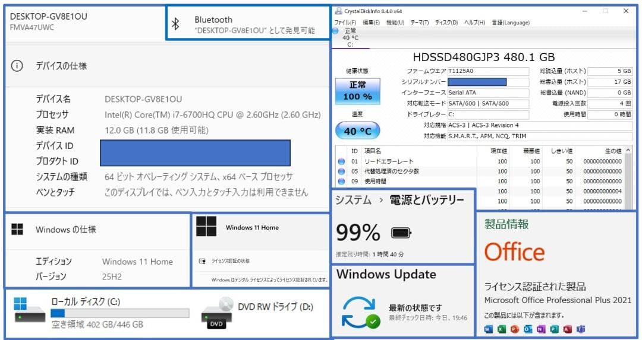This screenshot has width=642, height=340.
Task: Click the Excel icon under Office products
Action: point(502,329)
